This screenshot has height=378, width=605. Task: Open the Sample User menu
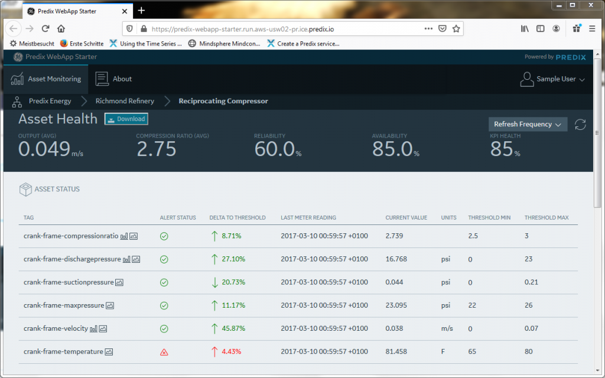552,79
